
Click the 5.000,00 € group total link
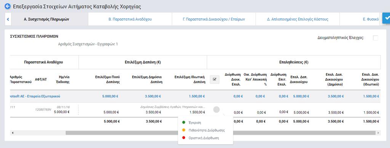(x=111, y=96)
